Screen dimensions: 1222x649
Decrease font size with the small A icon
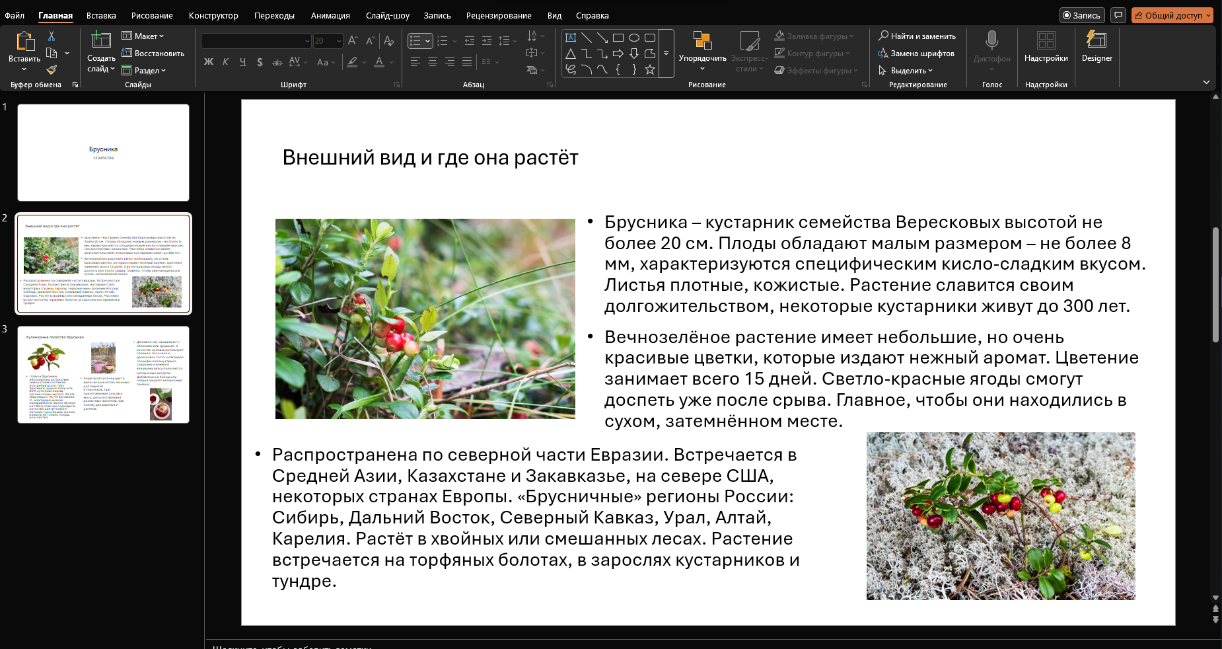coord(371,41)
